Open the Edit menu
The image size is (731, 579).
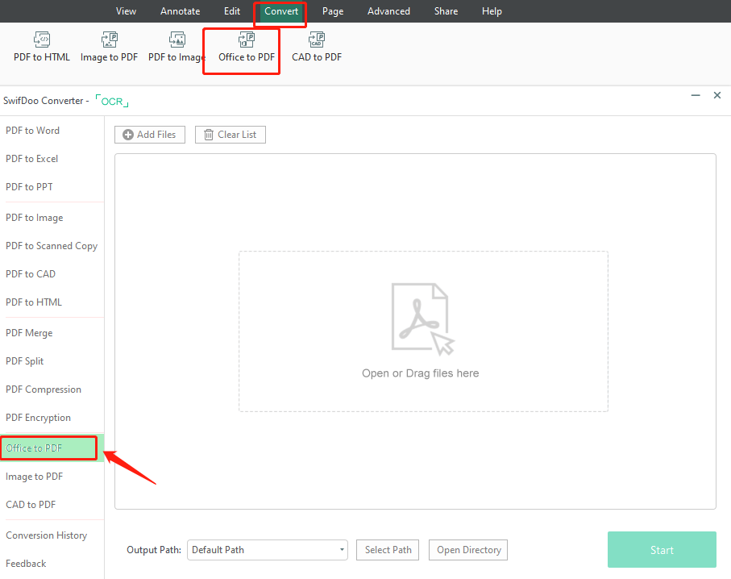coord(231,11)
